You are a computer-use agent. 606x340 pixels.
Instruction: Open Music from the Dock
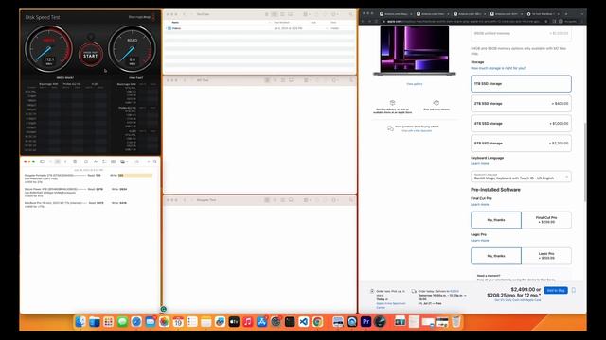(x=248, y=321)
